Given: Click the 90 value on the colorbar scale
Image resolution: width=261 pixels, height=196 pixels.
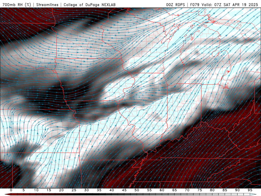Looking at the screenshot, I should [238, 190].
